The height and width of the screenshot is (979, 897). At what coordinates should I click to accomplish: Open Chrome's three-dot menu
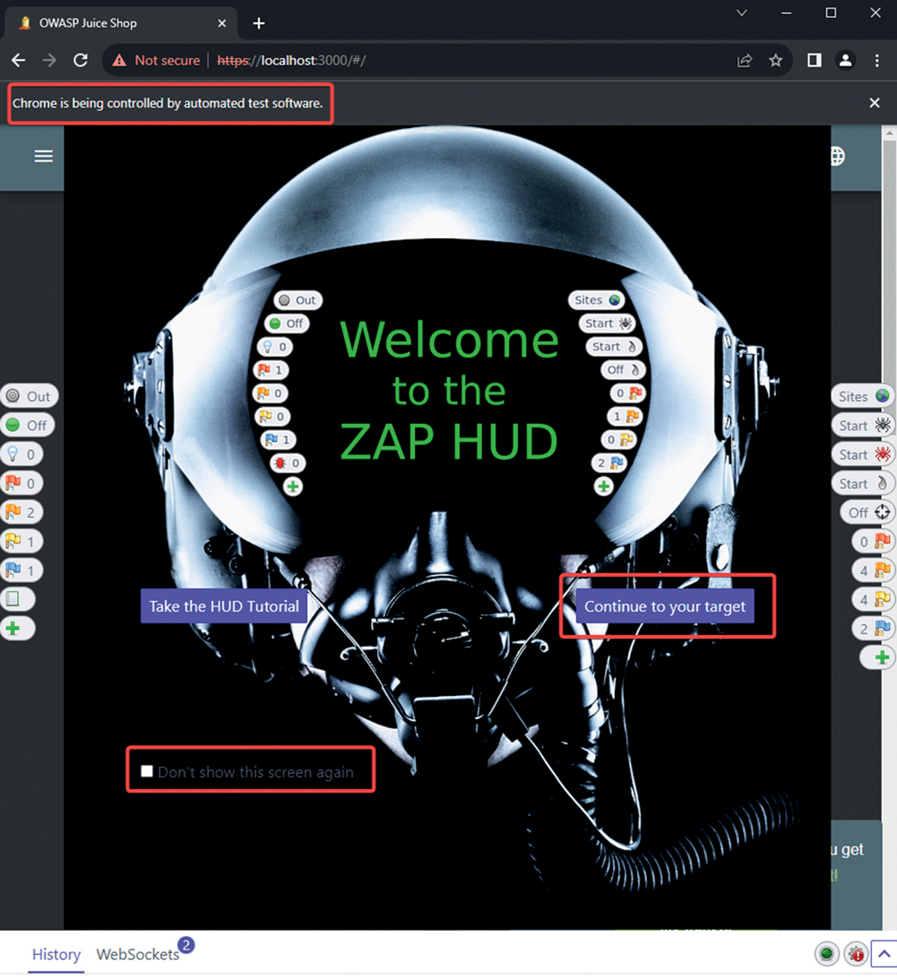pos(877,60)
